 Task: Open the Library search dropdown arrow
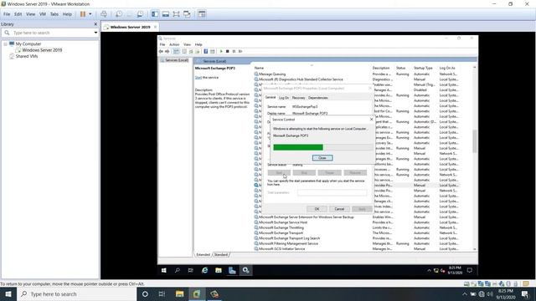tap(95, 33)
